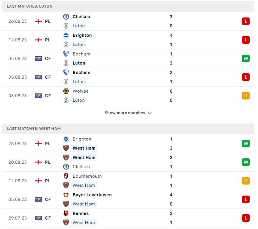Click the England flag icon for 20.08.23 match
The width and height of the screenshot is (258, 229).
click(38, 162)
